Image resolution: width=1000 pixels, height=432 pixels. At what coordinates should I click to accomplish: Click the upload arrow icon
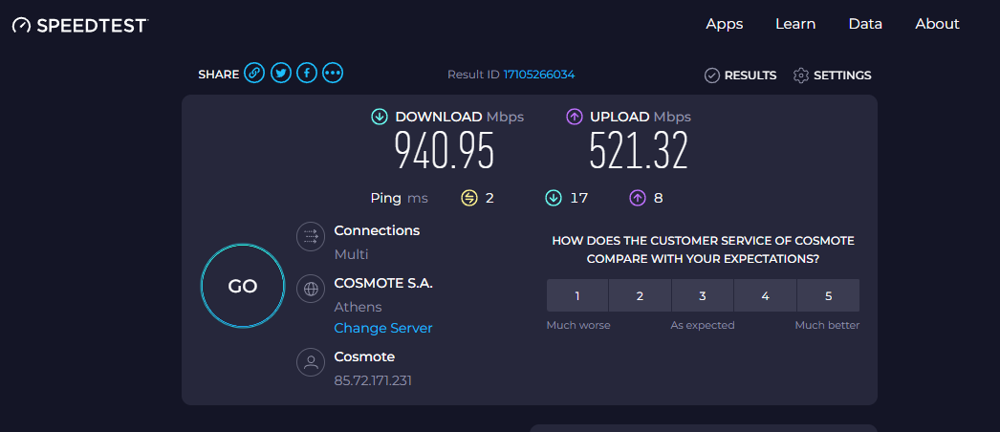point(575,117)
